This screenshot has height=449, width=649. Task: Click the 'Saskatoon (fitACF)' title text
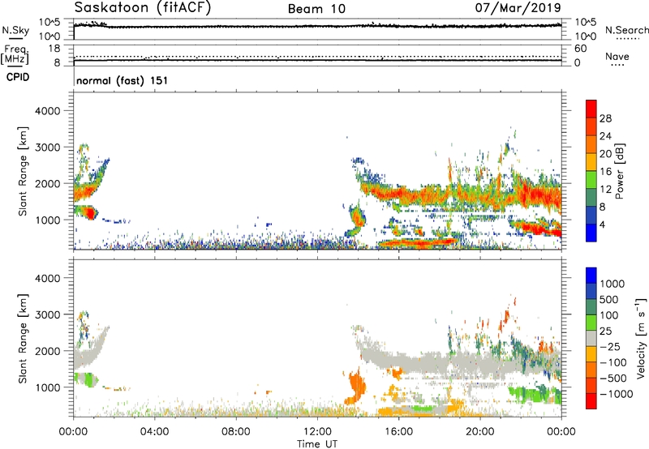[x=143, y=8]
